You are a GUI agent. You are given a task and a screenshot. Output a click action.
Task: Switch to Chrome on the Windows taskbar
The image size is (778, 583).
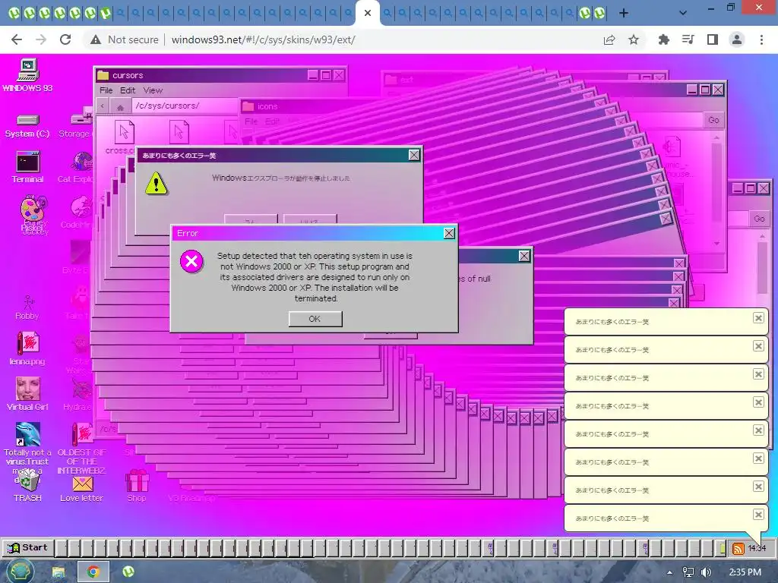[x=93, y=572]
